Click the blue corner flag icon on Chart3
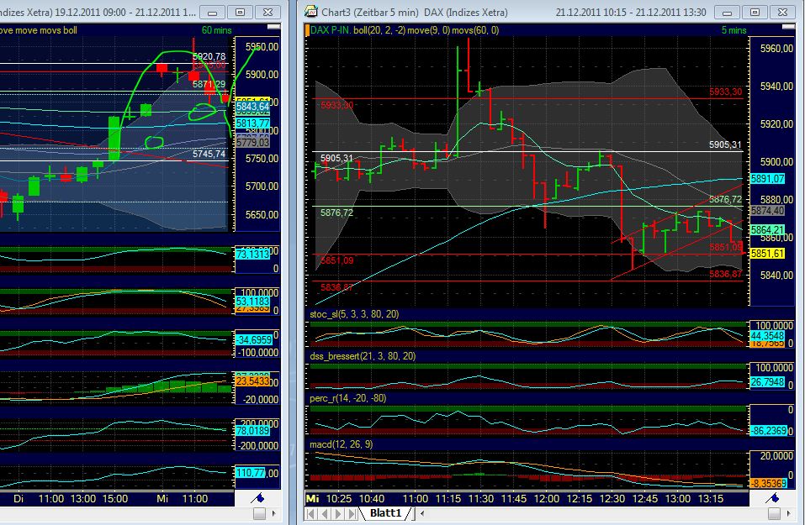This screenshot has width=805, height=525. (772, 497)
